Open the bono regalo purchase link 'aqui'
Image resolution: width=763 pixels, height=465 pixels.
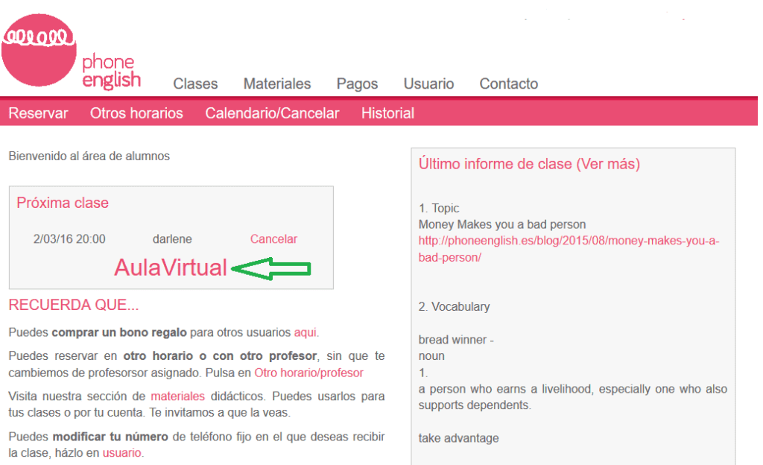point(305,332)
